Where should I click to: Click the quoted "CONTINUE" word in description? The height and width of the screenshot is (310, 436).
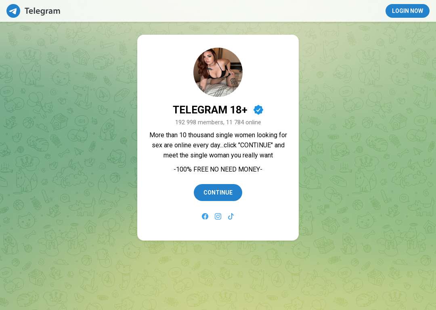(255, 145)
